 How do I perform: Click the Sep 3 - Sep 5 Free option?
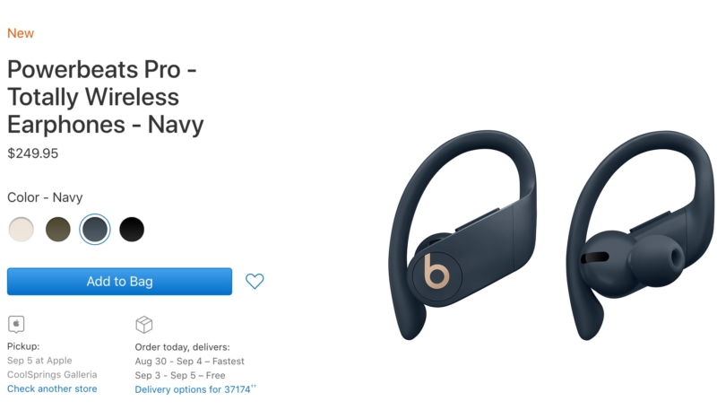(x=180, y=375)
